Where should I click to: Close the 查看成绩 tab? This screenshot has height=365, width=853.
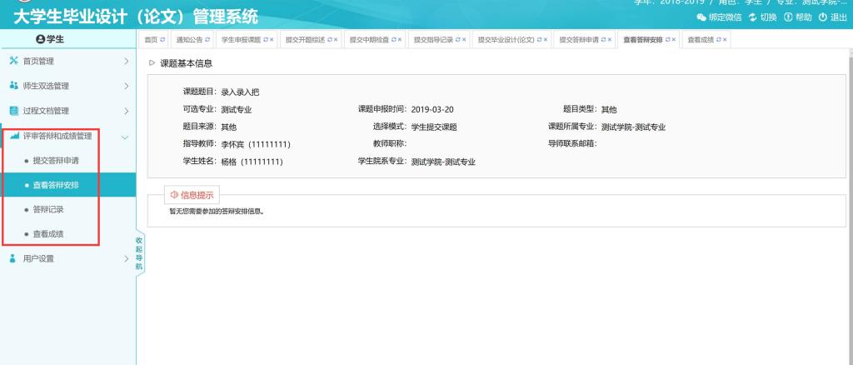pos(725,40)
